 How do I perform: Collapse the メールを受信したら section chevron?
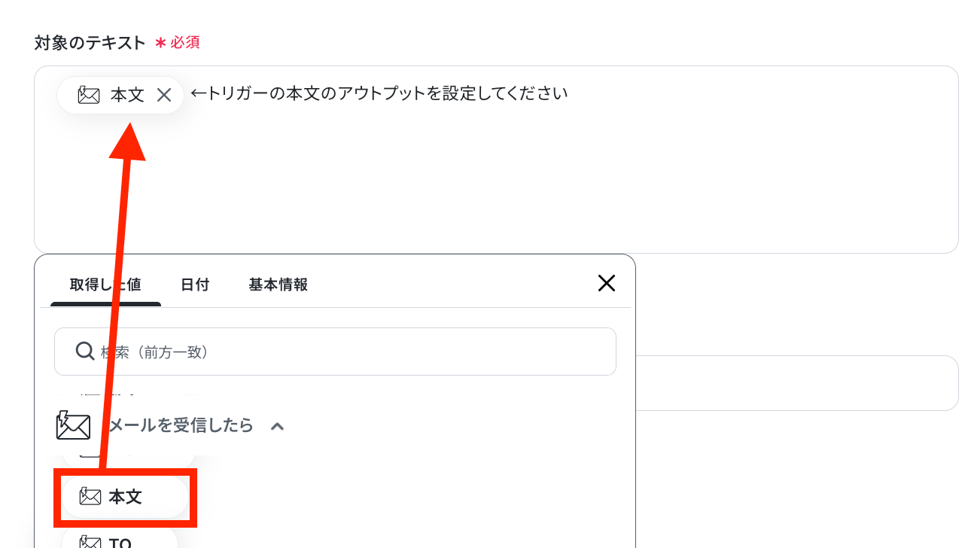277,426
